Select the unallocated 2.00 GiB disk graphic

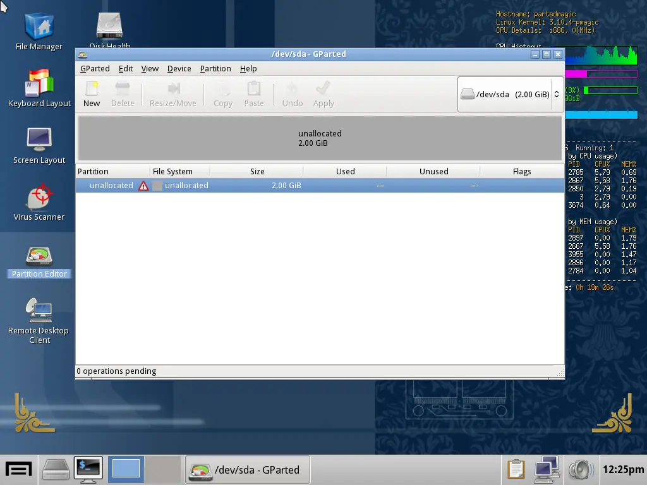[320, 138]
